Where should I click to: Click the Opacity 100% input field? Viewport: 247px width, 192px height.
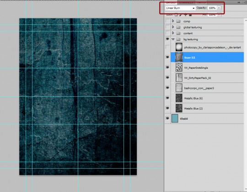(212, 8)
